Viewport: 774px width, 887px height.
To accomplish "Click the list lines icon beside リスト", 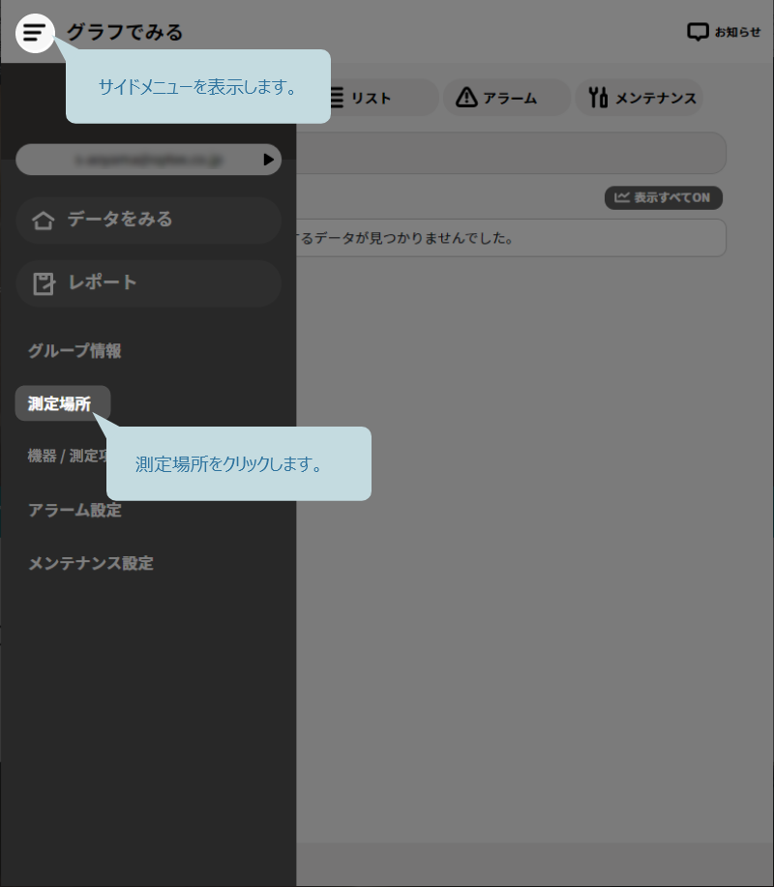I will pos(337,98).
